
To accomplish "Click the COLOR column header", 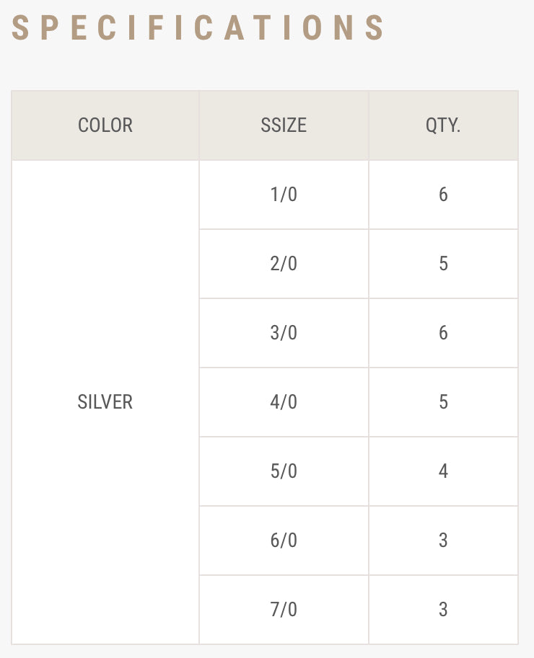I will pos(105,125).
